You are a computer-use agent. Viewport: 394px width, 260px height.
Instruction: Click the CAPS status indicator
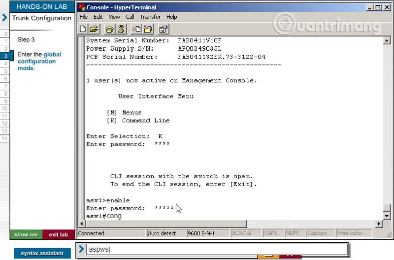(x=273, y=233)
